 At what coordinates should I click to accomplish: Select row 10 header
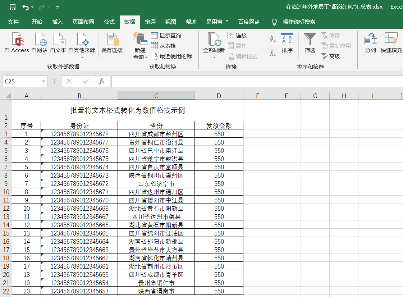coord(6,192)
